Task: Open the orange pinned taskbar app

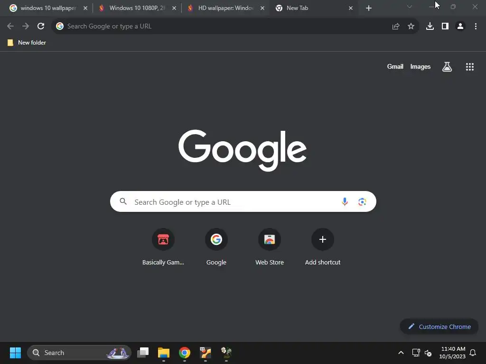Action: [205, 353]
